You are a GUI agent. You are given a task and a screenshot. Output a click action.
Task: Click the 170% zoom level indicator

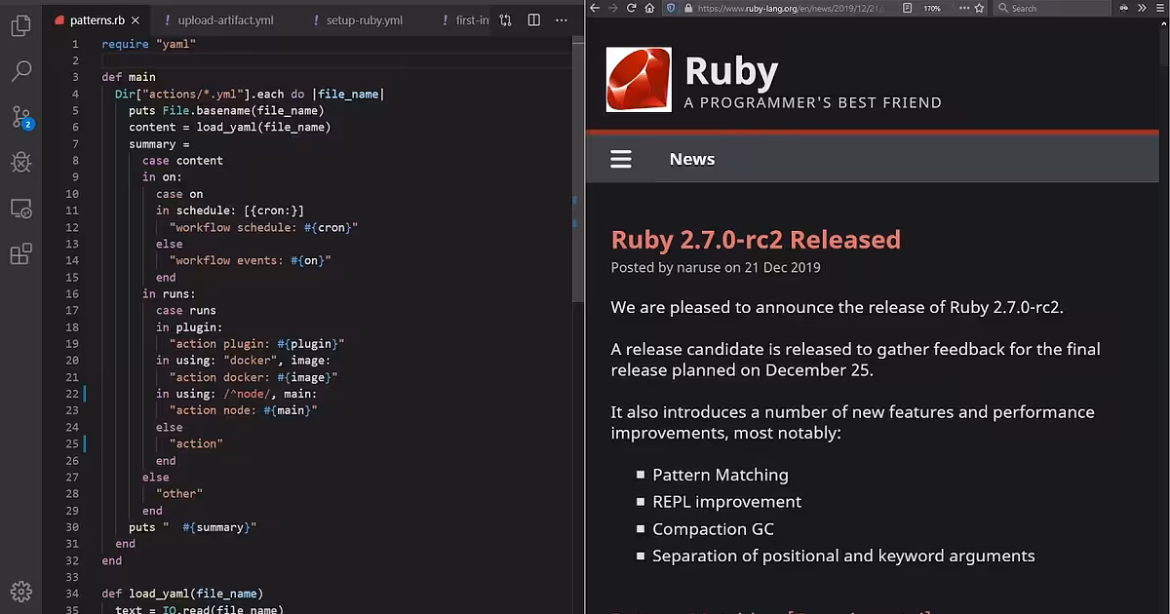coord(932,8)
